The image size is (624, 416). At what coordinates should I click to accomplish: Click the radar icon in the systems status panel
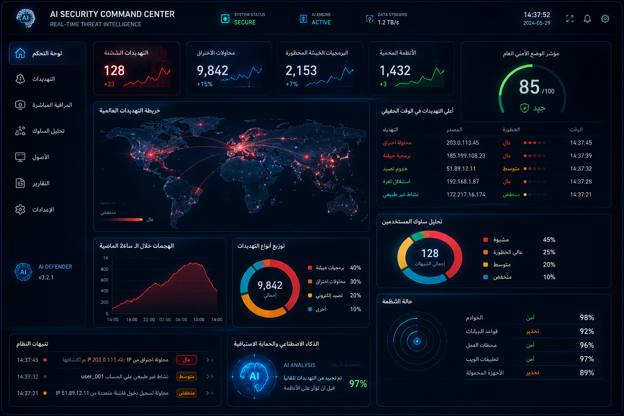[417, 341]
